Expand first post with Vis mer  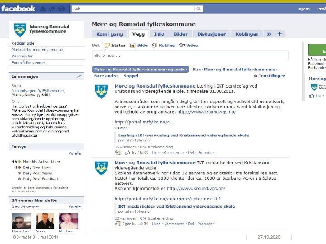(x=121, y=128)
